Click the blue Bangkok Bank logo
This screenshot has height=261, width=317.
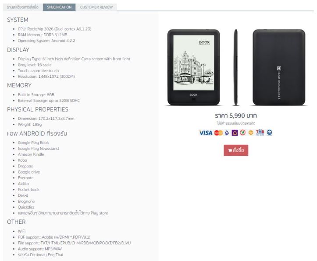point(227,133)
